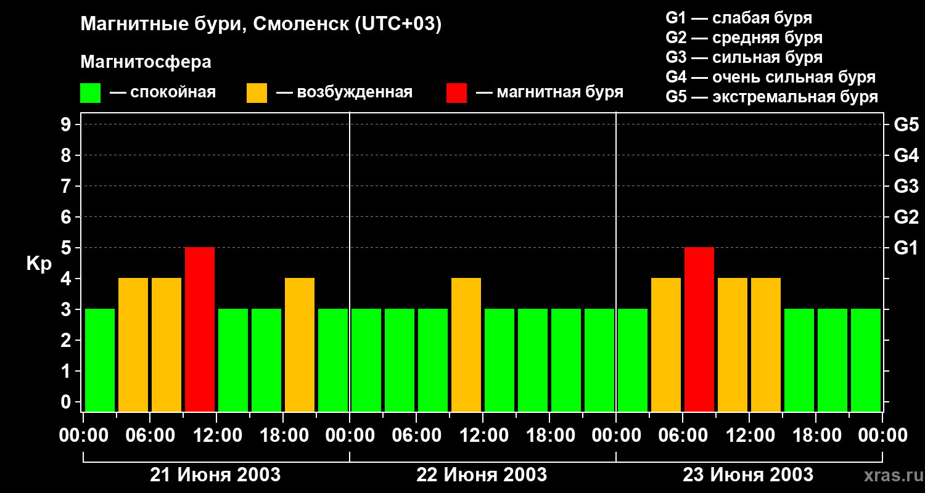Click the 'G3' label on the right axis
Image resolution: width=925 pixels, height=493 pixels.
pyautogui.click(x=906, y=186)
